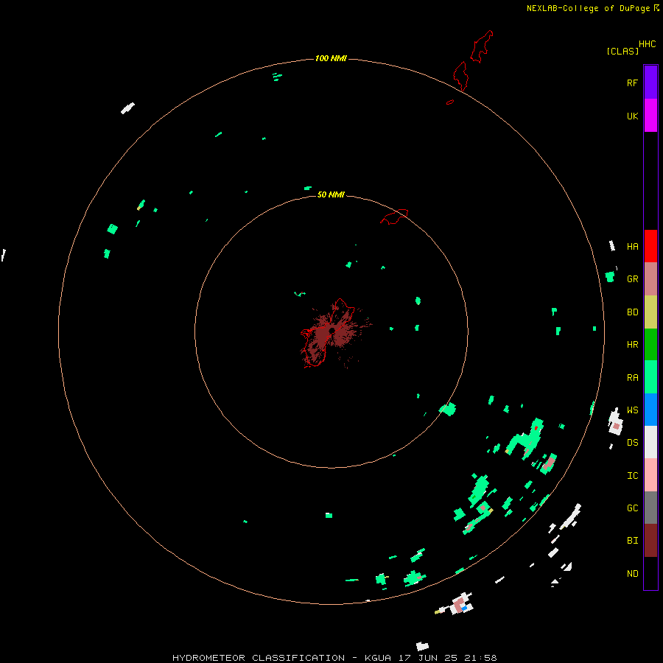Click the NEXLAB-College of DuPage credit
This screenshot has height=663, width=663.
click(x=589, y=8)
